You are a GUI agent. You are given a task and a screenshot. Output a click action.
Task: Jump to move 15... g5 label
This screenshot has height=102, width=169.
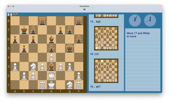95,21
